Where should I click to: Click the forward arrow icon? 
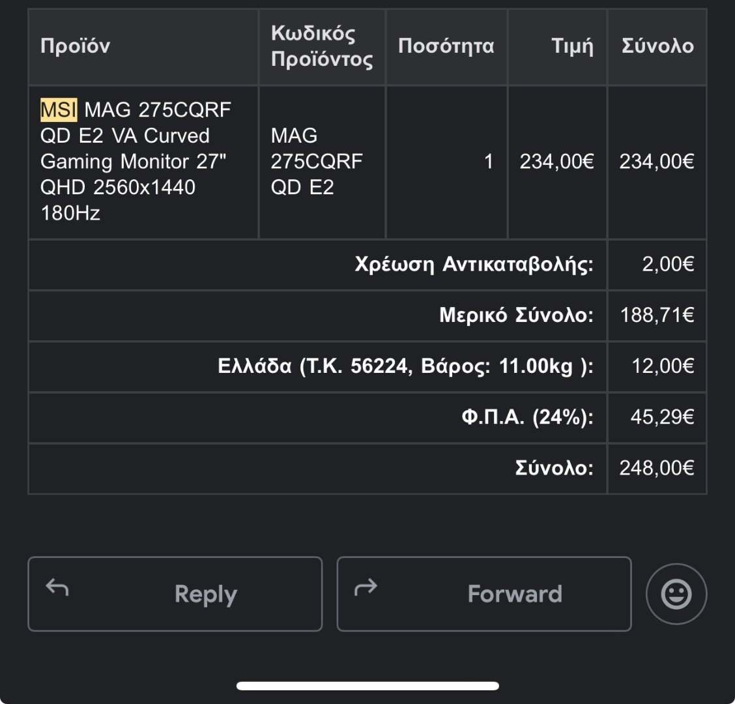pyautogui.click(x=366, y=587)
